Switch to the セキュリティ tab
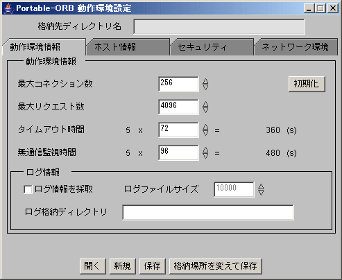 212,47
